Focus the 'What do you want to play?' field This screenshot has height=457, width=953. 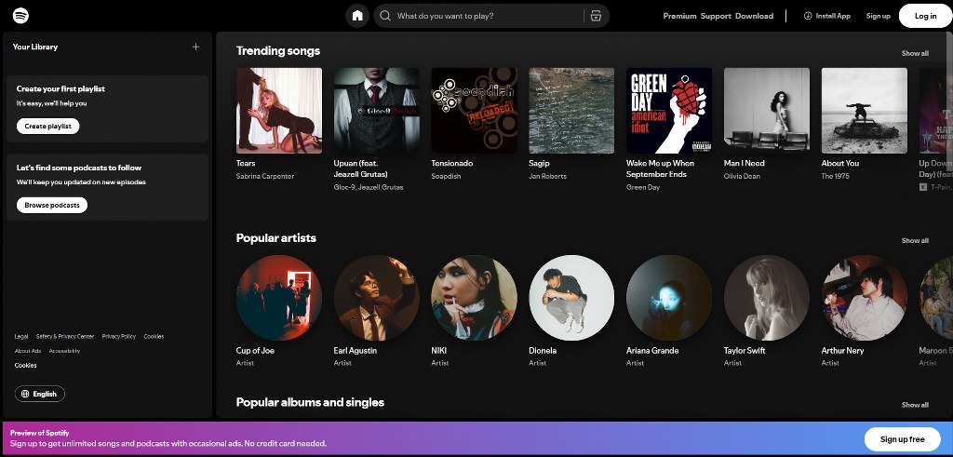[x=491, y=16]
